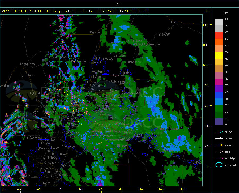Click the C_Chilenos map label

pos(28,75)
